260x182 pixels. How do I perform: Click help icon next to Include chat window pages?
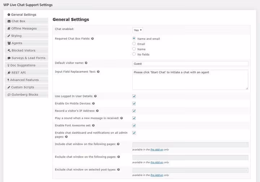(x=118, y=144)
